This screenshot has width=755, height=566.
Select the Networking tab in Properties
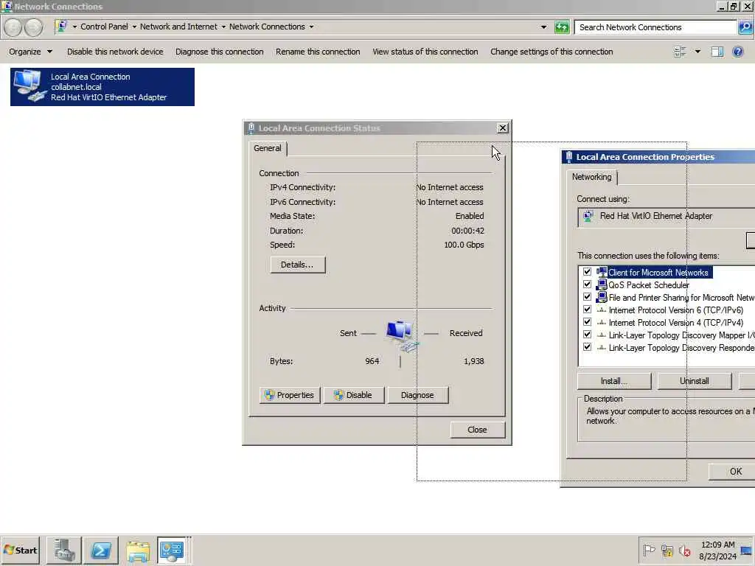click(x=592, y=177)
